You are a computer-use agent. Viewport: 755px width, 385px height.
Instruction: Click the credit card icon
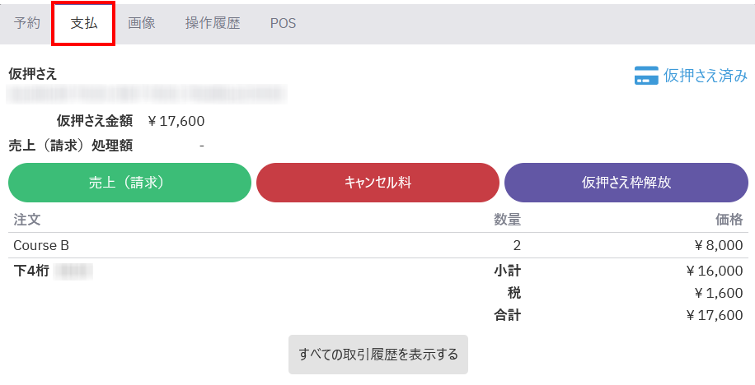[645, 76]
